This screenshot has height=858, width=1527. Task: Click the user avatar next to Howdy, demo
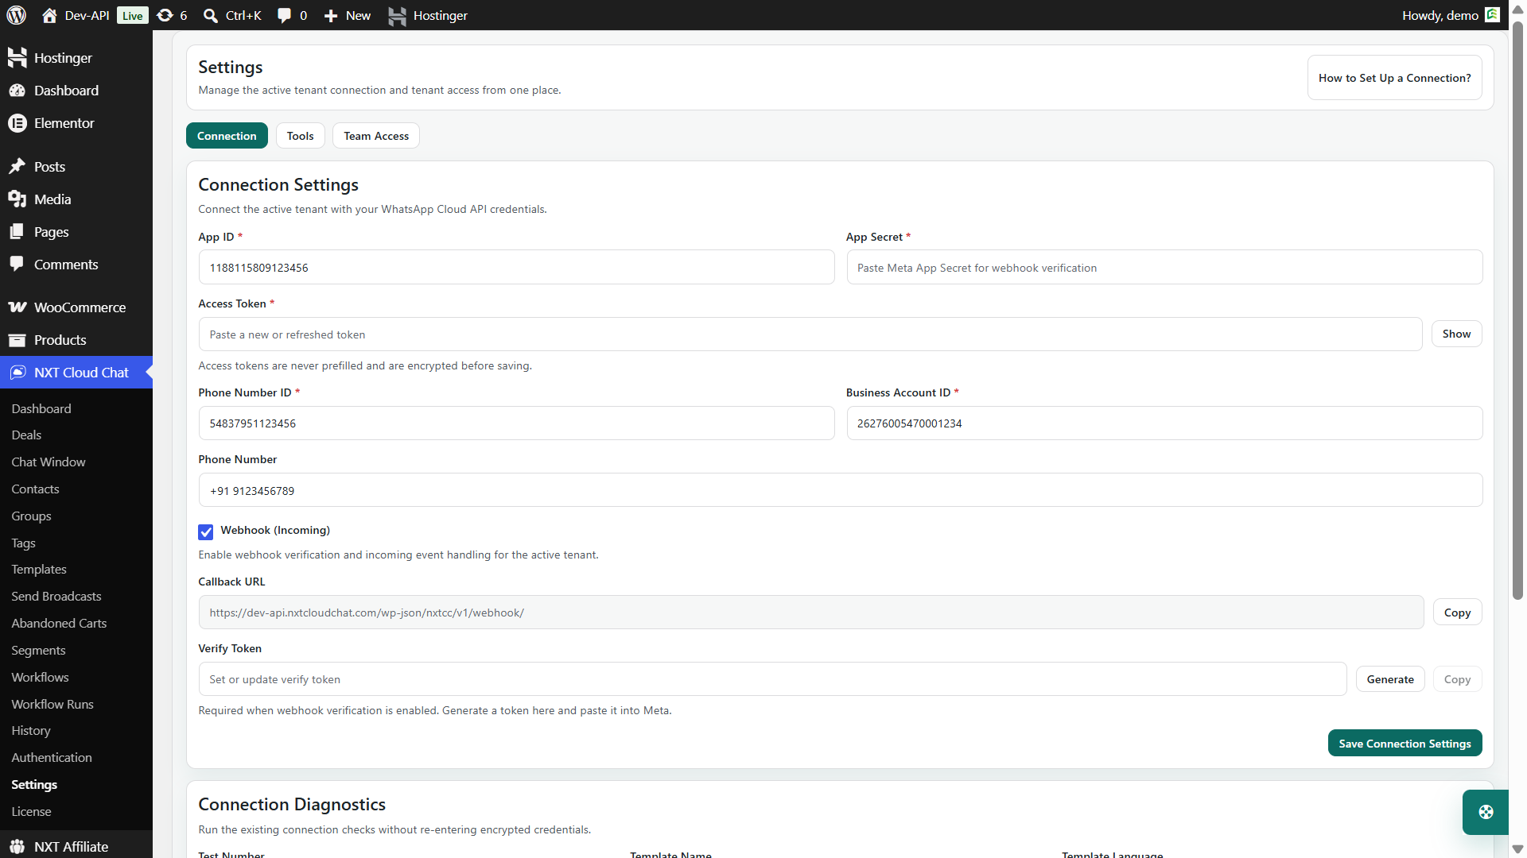coord(1492,15)
